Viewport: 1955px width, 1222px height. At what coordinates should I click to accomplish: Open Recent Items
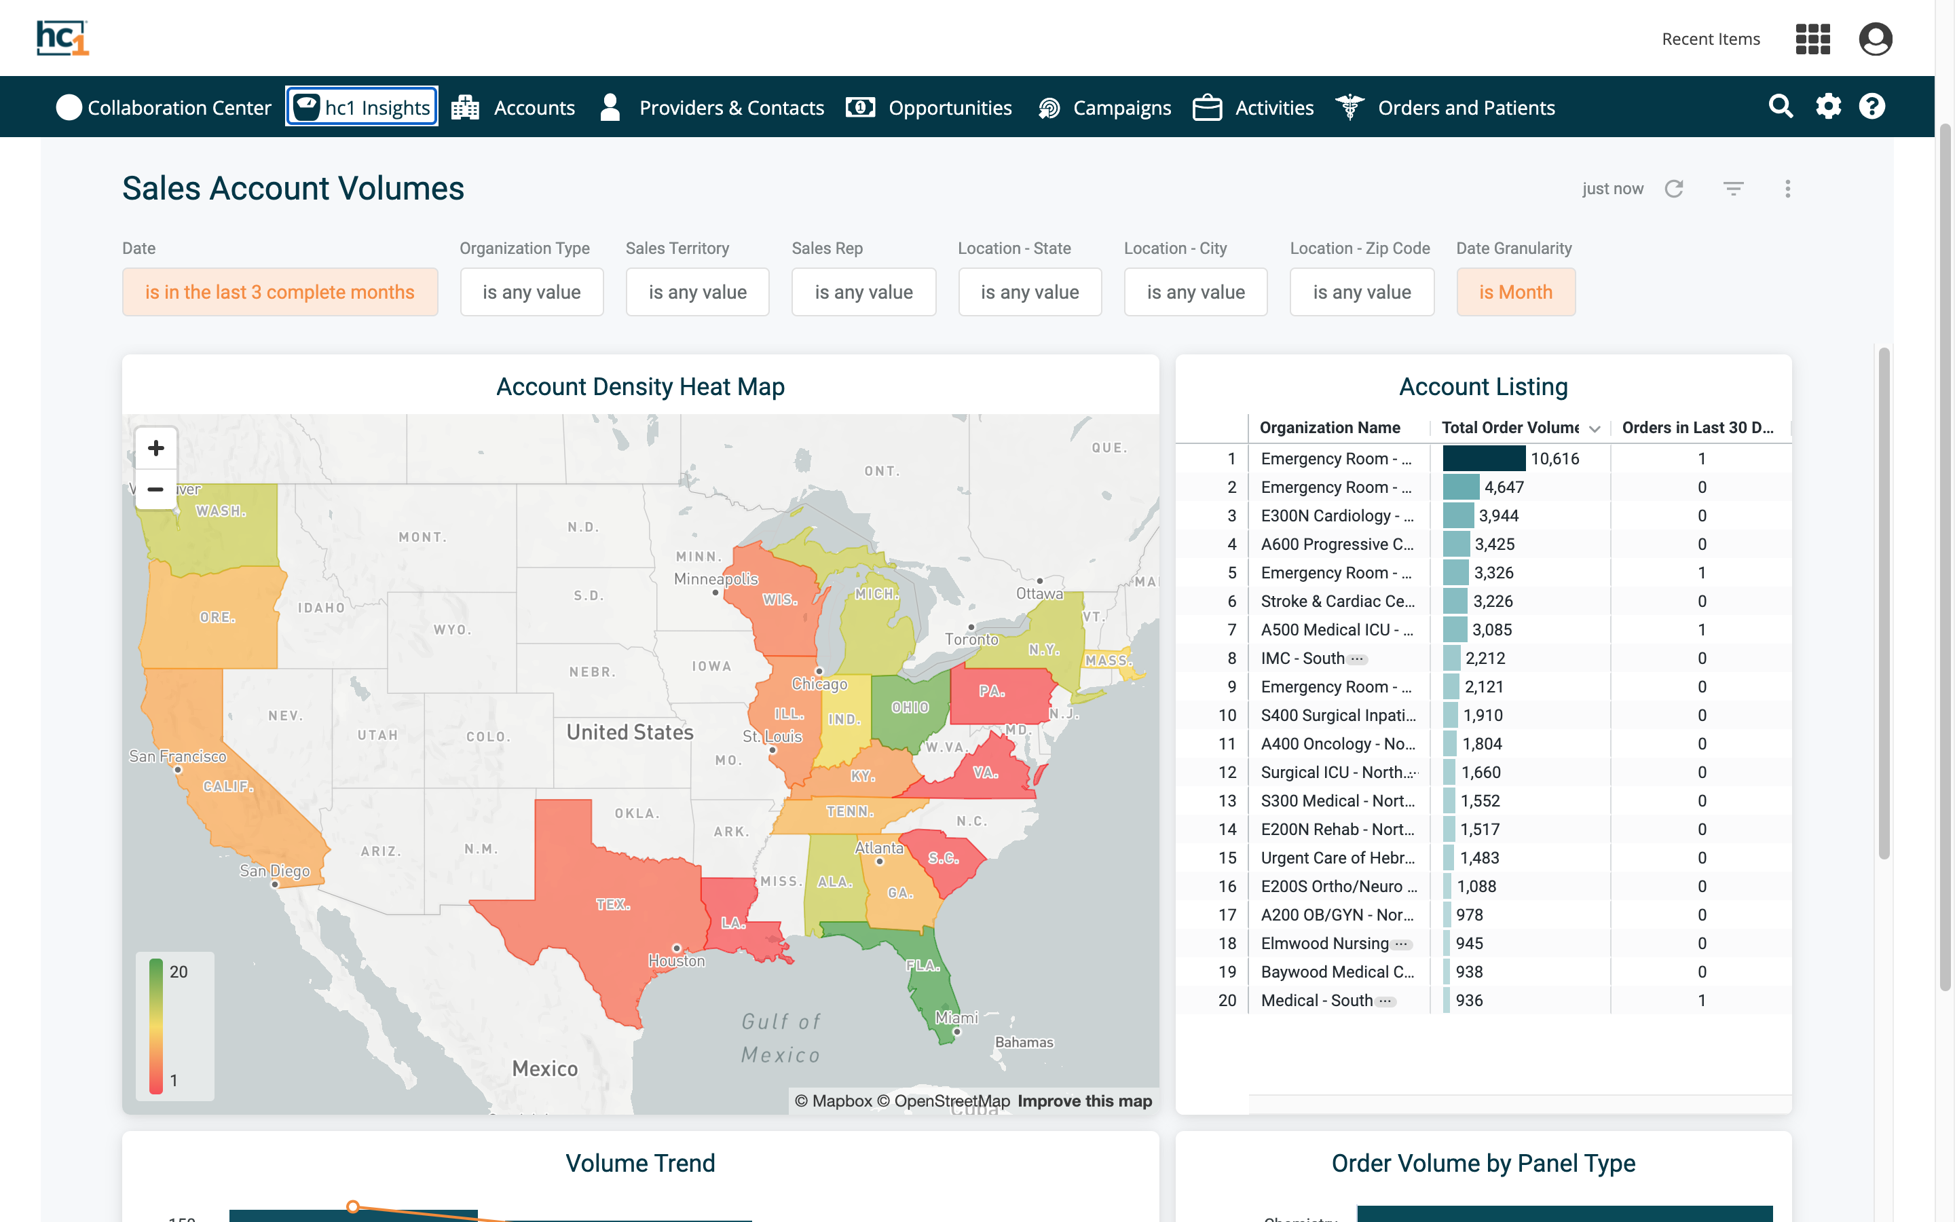(1710, 38)
